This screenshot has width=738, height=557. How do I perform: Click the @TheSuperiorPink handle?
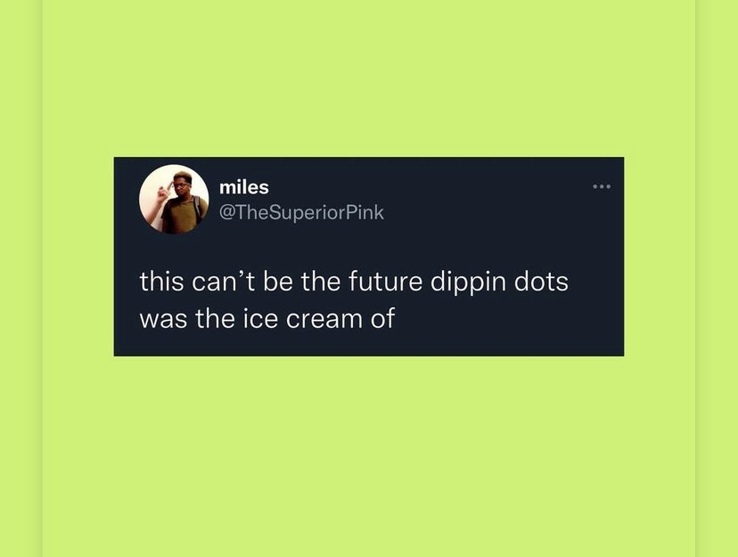pyautogui.click(x=301, y=212)
